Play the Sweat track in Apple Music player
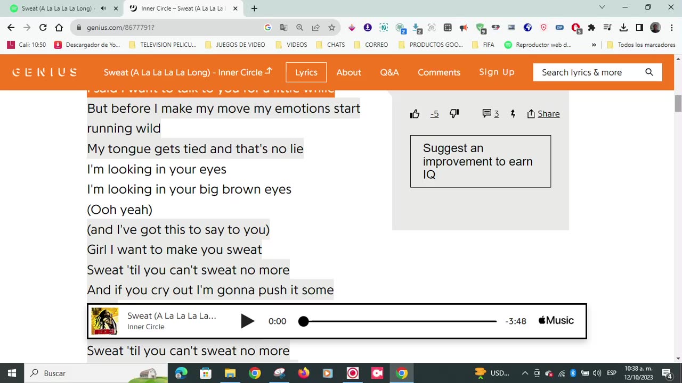The height and width of the screenshot is (383, 682). point(247,321)
